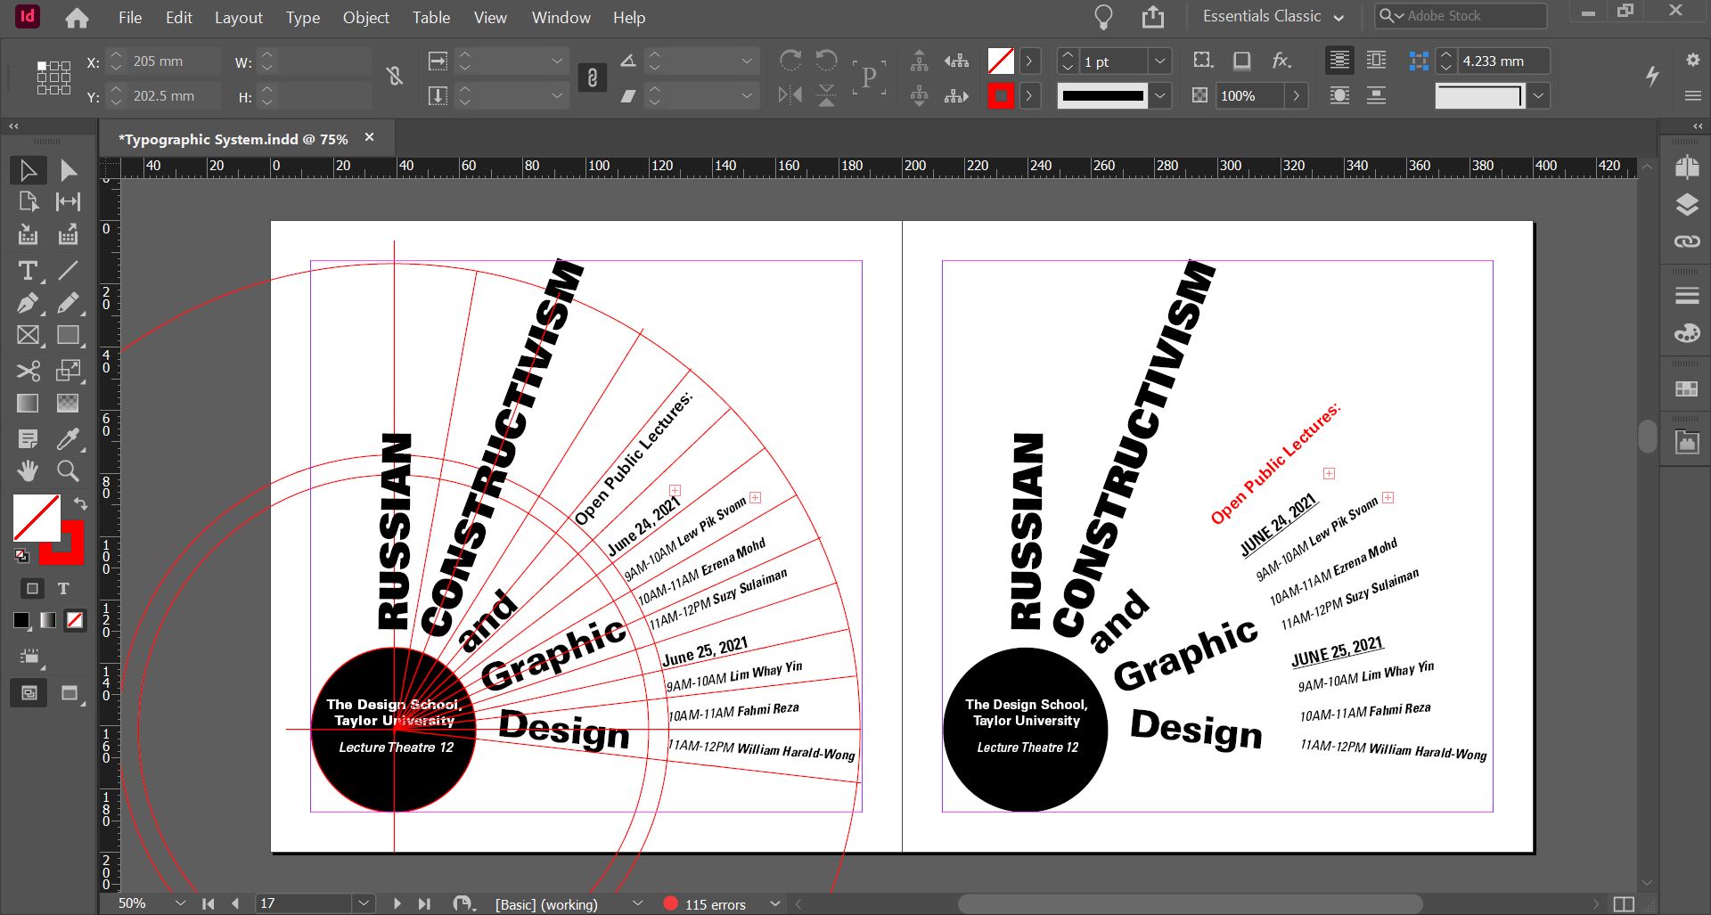Activate the Zoom tool

[x=68, y=471]
